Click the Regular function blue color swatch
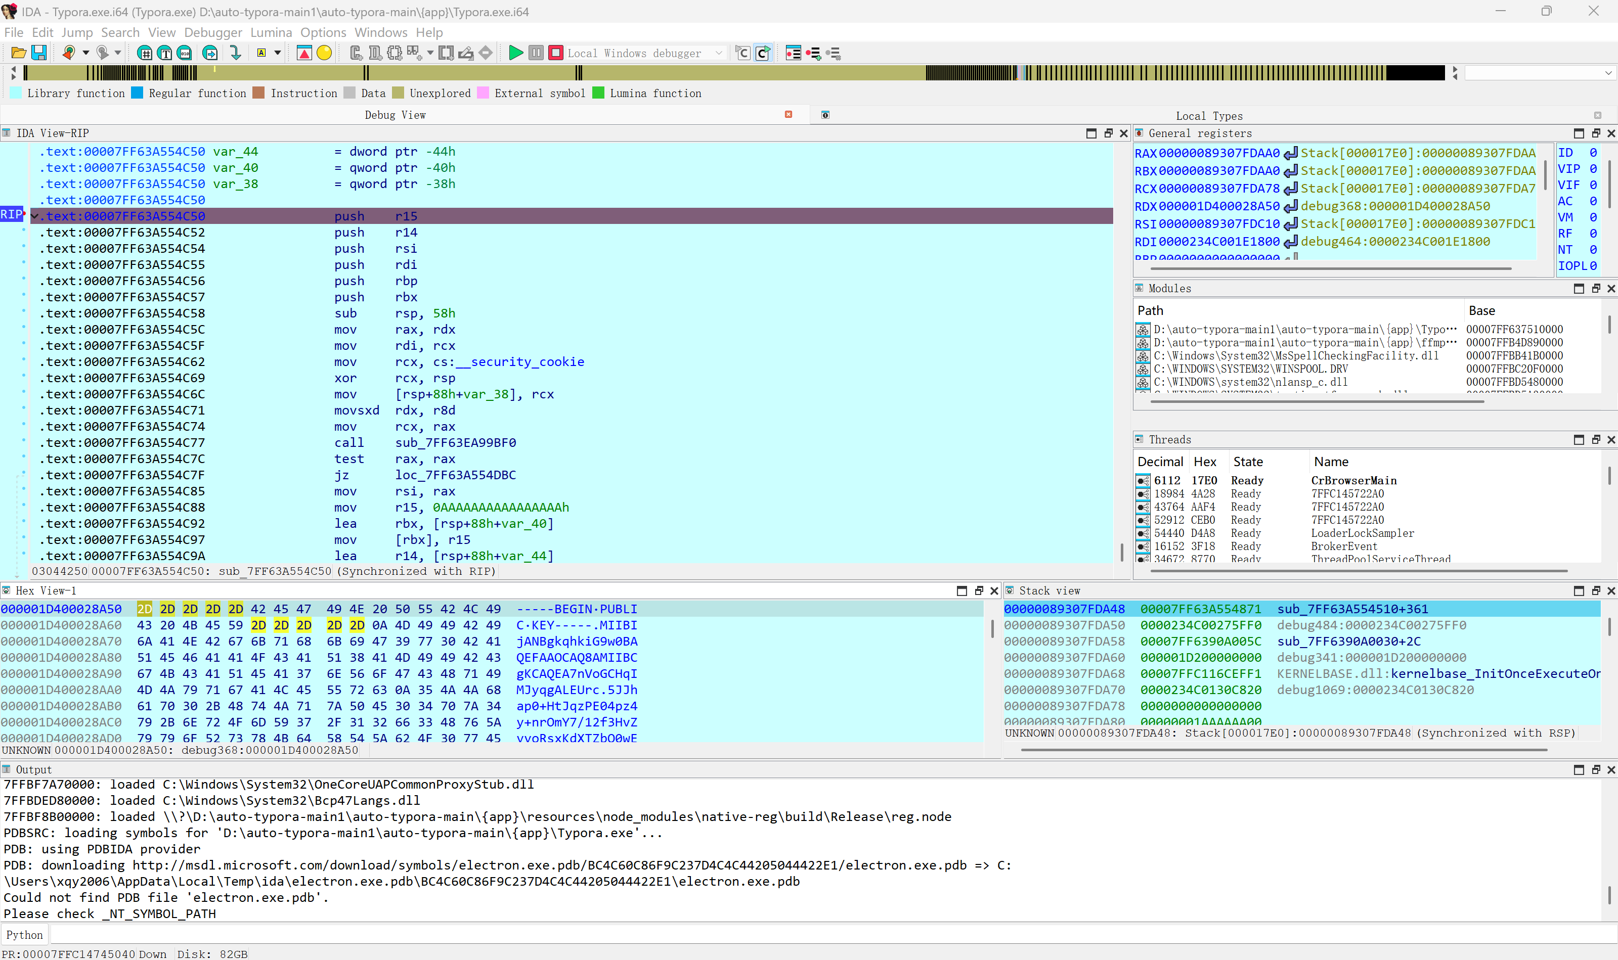This screenshot has height=960, width=1618. click(137, 93)
